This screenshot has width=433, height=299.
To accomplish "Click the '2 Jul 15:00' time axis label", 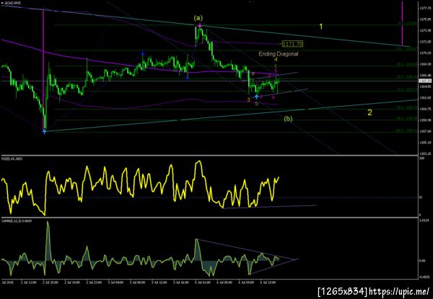I will point(51,282).
